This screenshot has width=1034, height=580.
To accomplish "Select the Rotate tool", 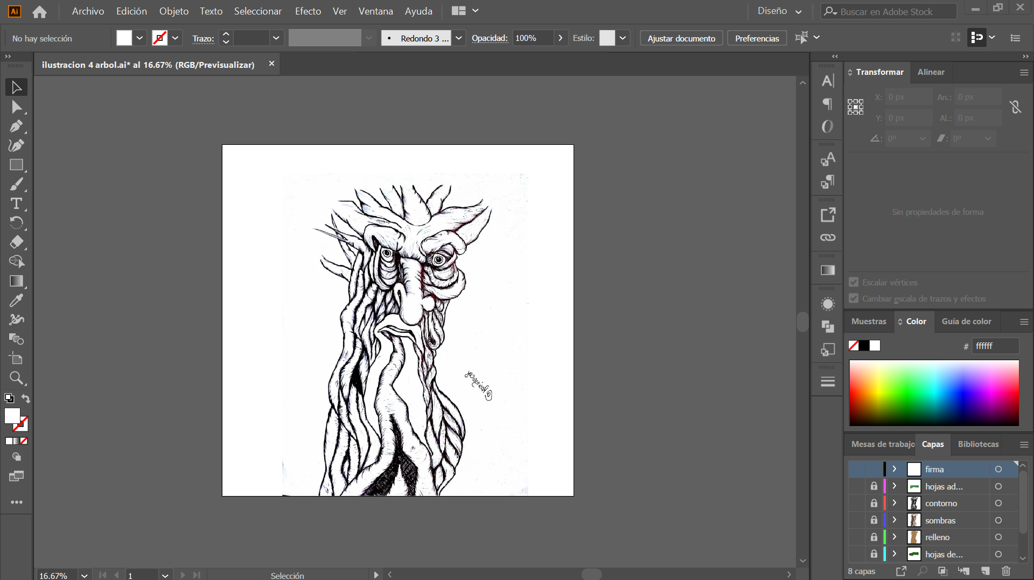I will [x=16, y=223].
